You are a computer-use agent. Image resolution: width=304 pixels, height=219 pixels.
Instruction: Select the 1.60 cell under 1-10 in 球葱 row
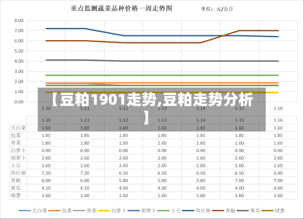(x=46, y=196)
